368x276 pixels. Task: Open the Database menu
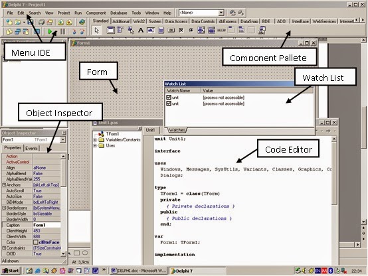119,13
